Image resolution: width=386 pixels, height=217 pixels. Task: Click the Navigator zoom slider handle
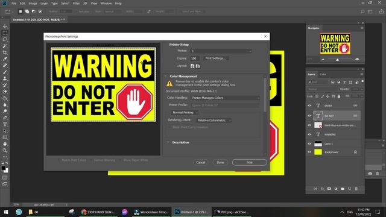tap(338, 60)
